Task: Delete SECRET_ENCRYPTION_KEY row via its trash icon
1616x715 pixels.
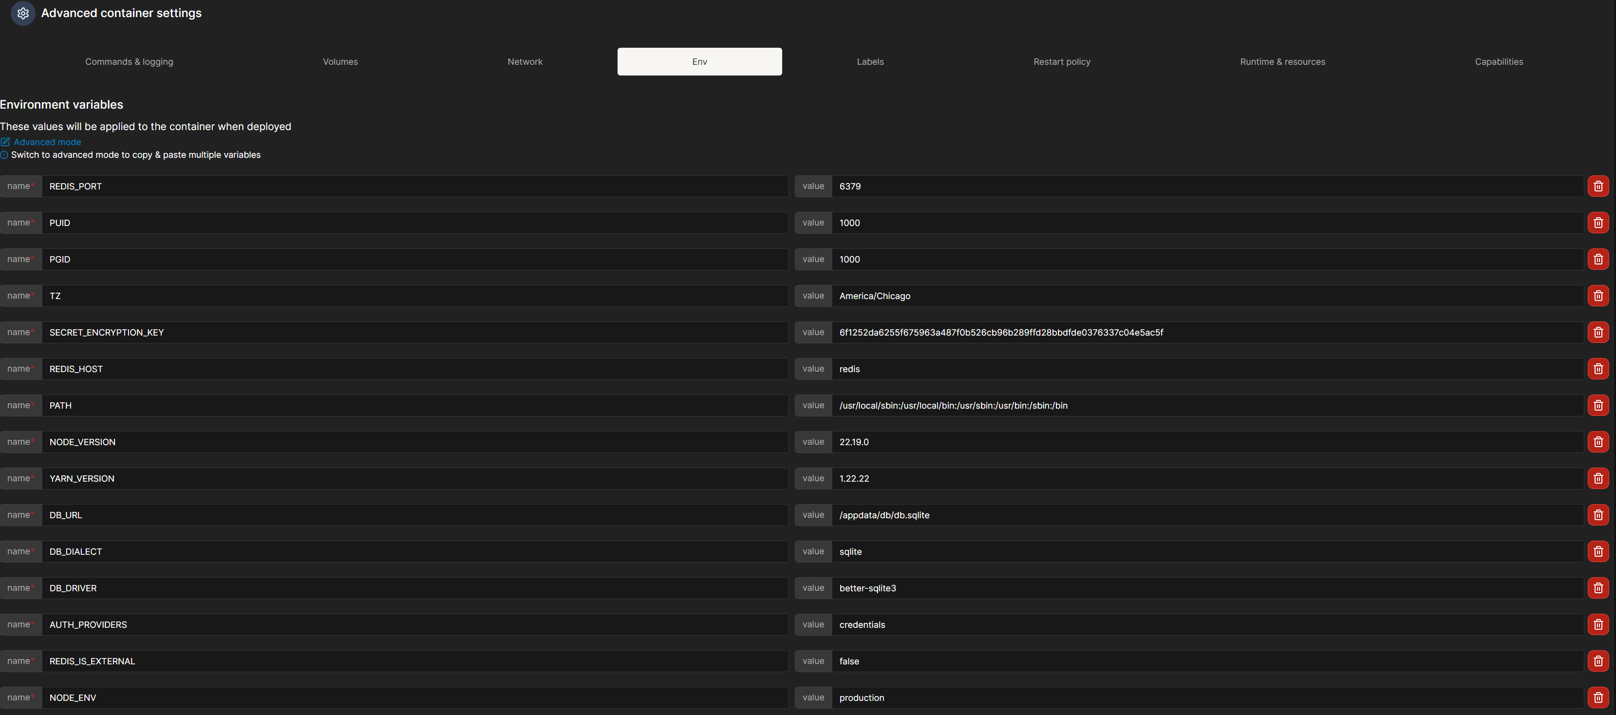Action: [1598, 332]
